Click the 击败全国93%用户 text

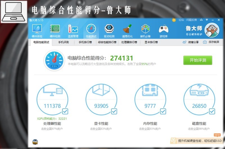(150, 129)
